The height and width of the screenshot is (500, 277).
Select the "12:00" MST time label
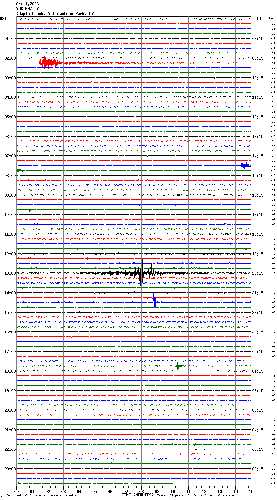pos(10,254)
